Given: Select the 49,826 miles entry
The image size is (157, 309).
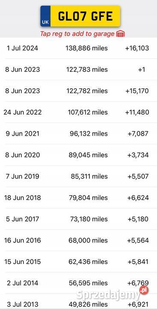Looking at the screenshot, I should click(88, 304).
